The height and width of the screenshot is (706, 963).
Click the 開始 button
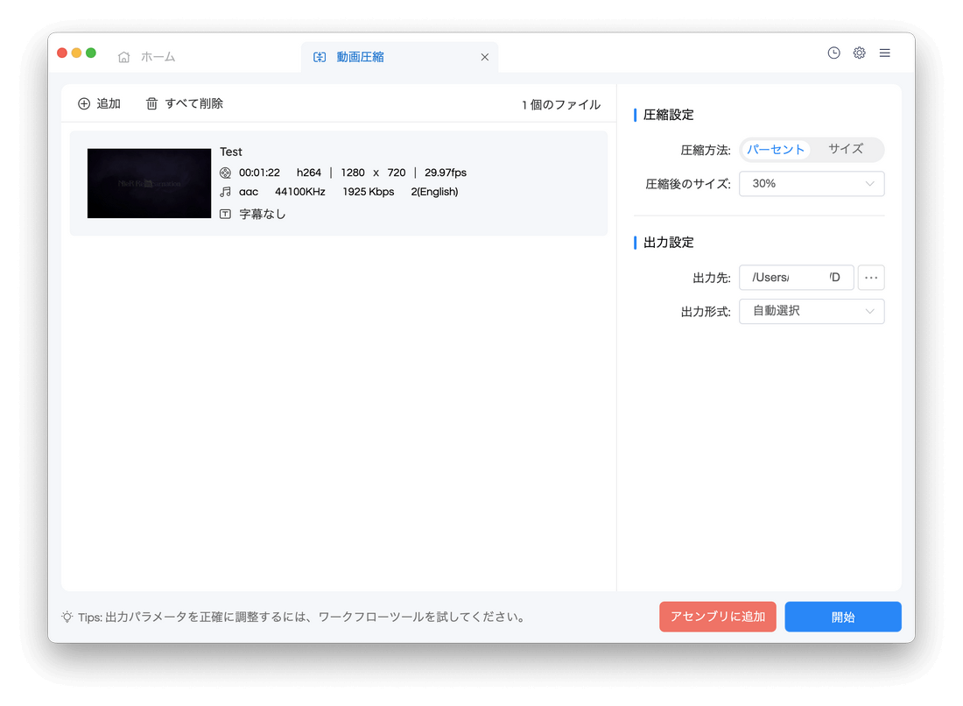coord(842,617)
